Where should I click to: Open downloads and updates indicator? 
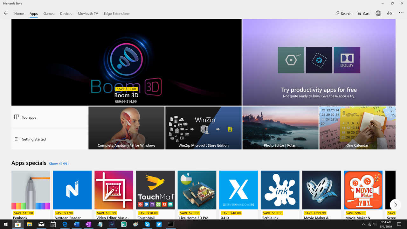click(390, 13)
